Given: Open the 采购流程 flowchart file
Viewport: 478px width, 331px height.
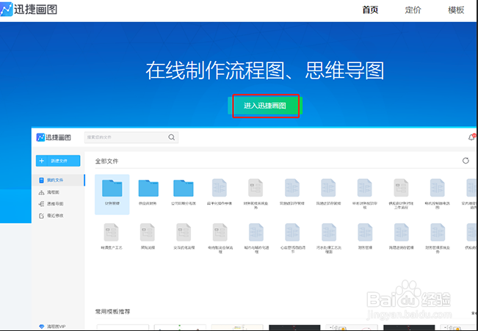Looking at the screenshot, I should point(148,236).
